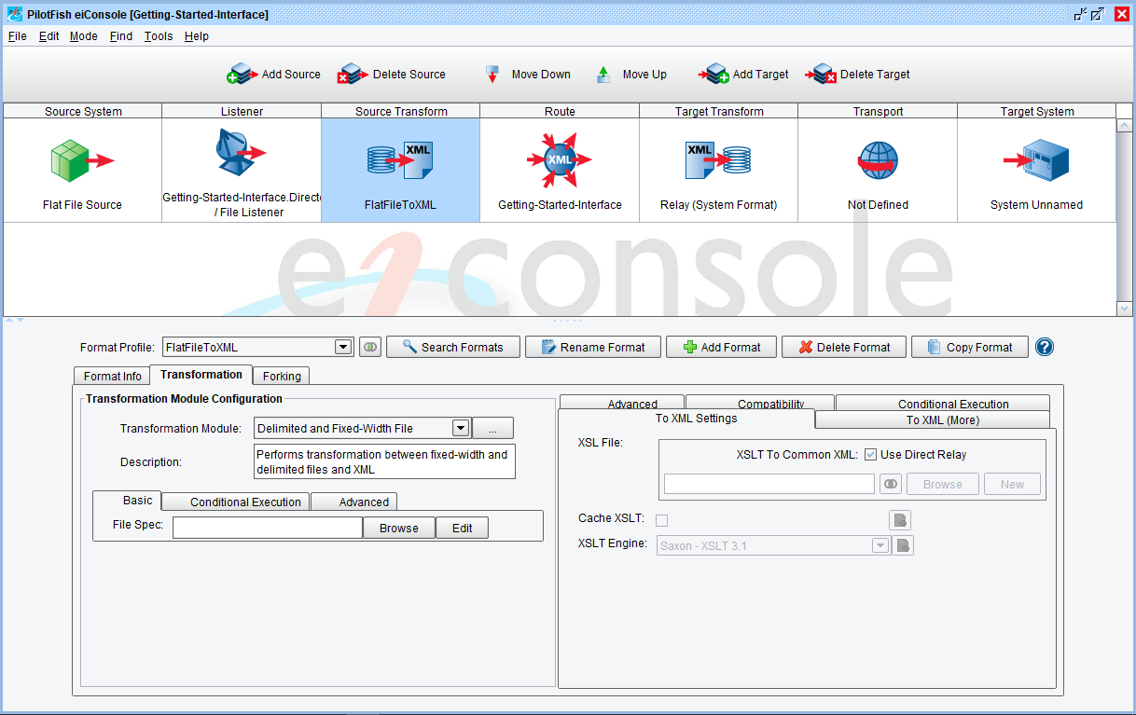Click the Delete Target toolbar icon
This screenshot has height=715, width=1136.
[820, 75]
